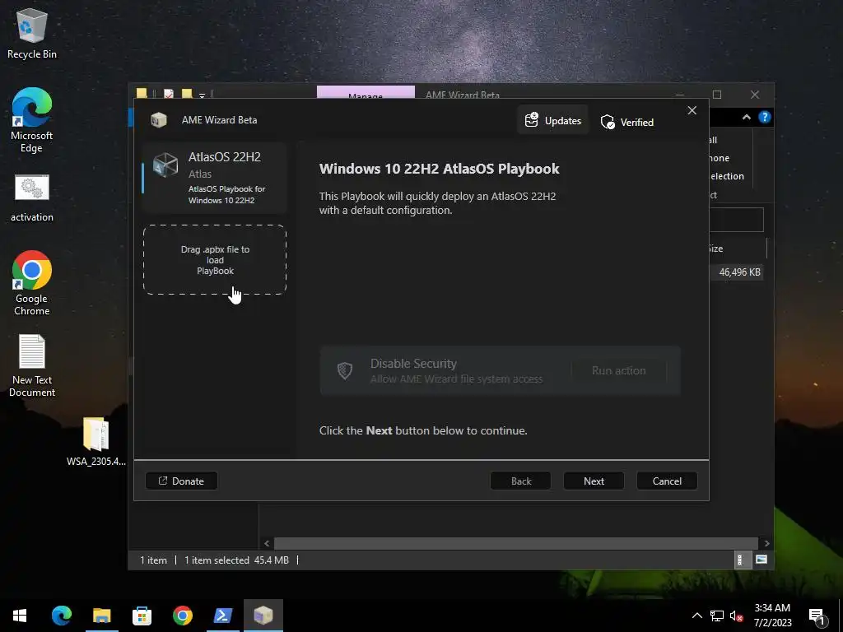The image size is (843, 632).
Task: Click File Explorer horizontal scrollbar
Action: tap(516, 543)
